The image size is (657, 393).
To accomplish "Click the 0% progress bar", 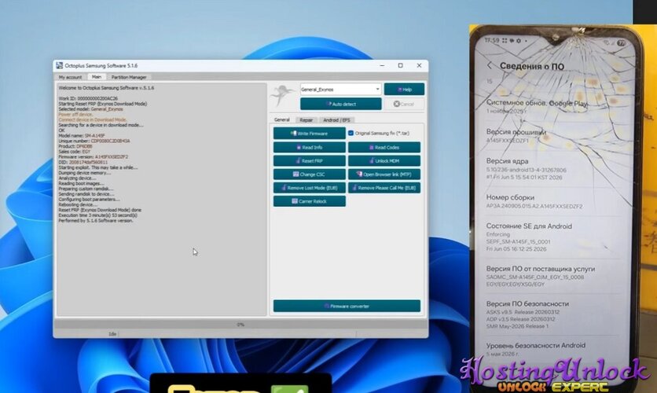I will click(240, 325).
